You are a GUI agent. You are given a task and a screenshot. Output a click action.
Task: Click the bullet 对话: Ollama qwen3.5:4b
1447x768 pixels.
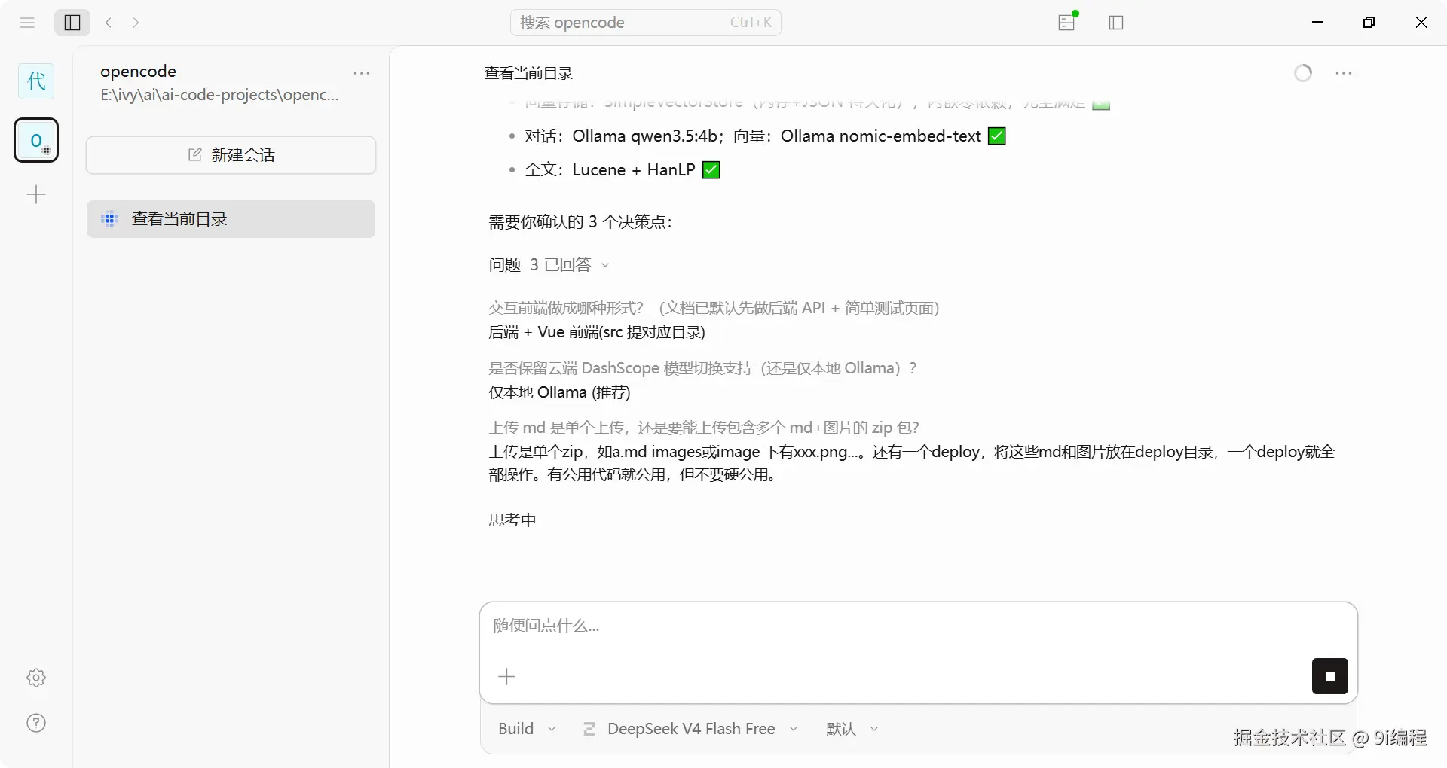tap(765, 136)
